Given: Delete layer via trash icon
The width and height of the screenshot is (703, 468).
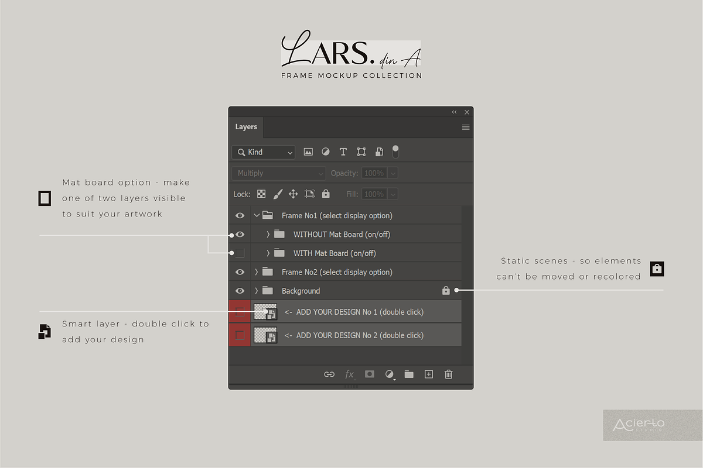Looking at the screenshot, I should tap(448, 374).
